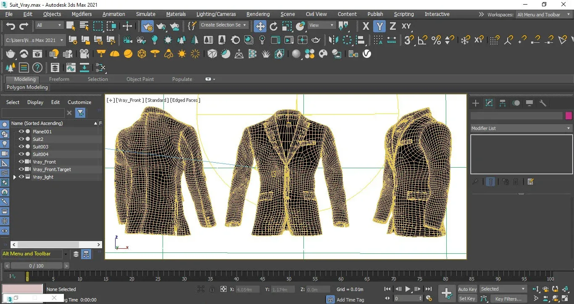Toggle the Z axis constraint

pyautogui.click(x=393, y=26)
